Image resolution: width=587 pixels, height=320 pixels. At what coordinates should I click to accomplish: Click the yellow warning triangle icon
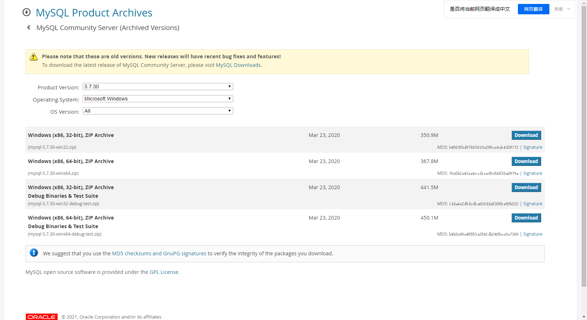click(33, 56)
